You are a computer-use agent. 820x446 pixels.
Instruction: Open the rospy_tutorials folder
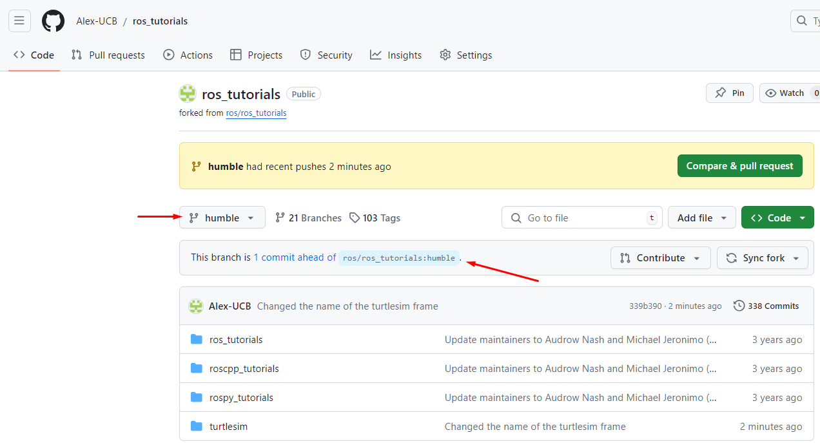pos(241,398)
